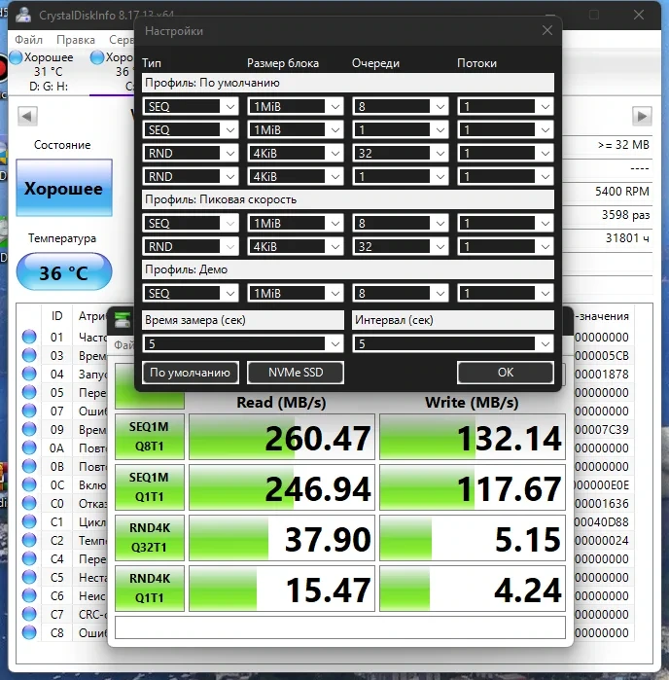Click the empty comment field below benchmark results
Image resolution: width=669 pixels, height=680 pixels.
pyautogui.click(x=340, y=627)
